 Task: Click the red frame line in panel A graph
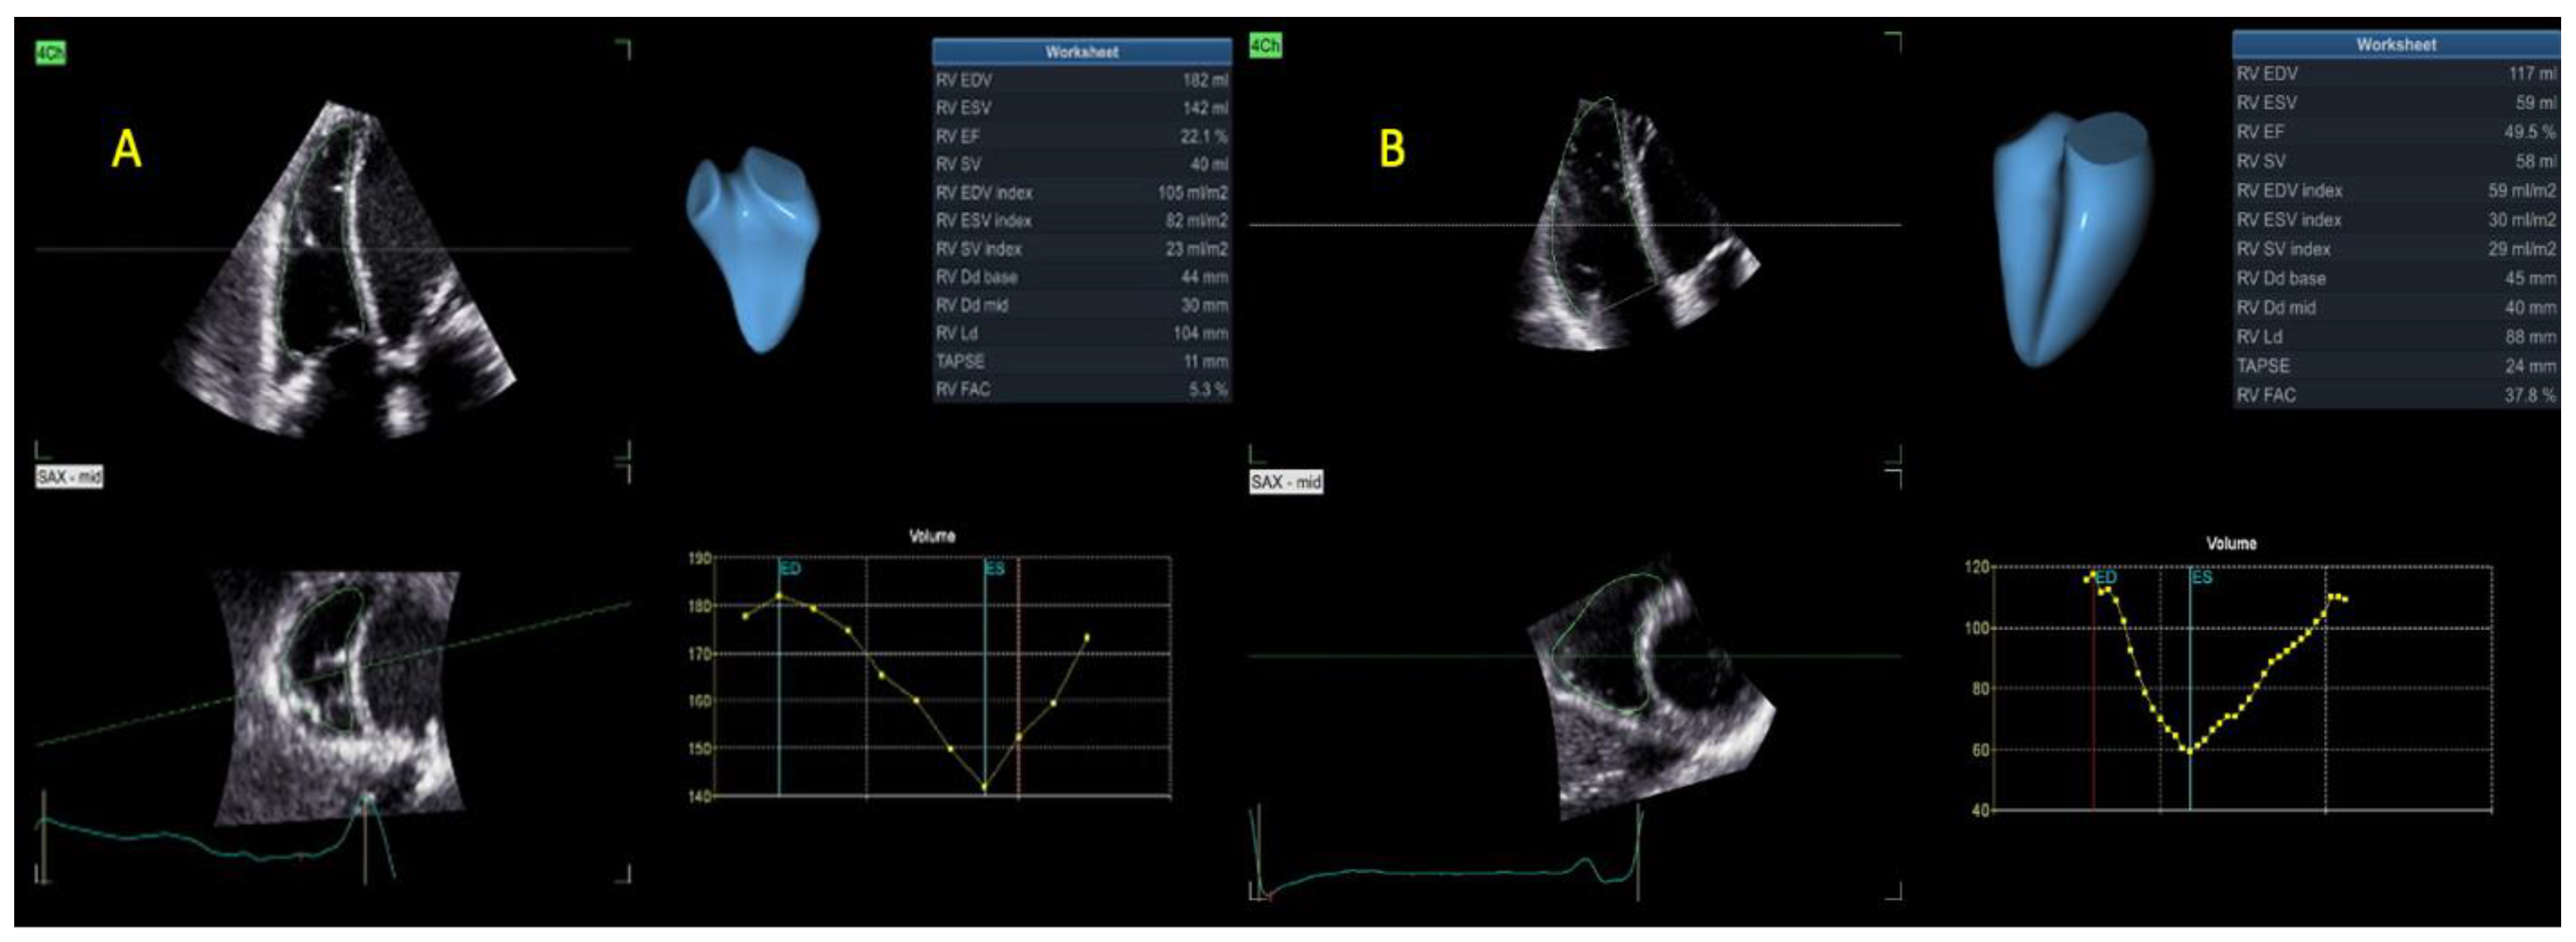[x=1018, y=660]
